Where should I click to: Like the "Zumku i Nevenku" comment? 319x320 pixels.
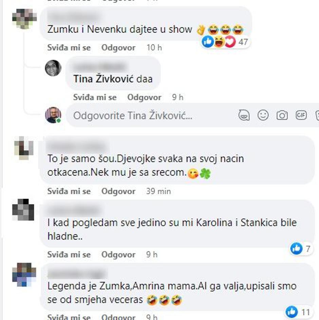pos(69,47)
